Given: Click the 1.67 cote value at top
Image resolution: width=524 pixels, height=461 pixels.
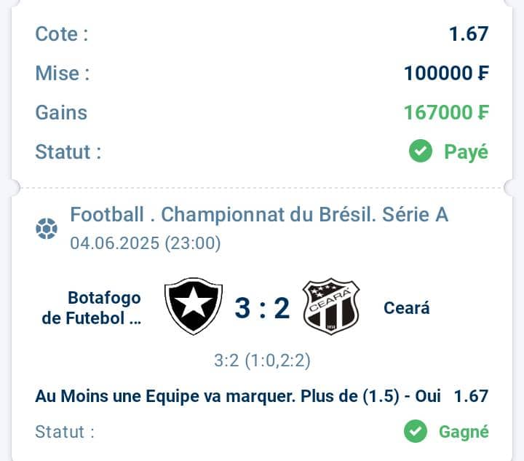Looking at the screenshot, I should point(469,34).
